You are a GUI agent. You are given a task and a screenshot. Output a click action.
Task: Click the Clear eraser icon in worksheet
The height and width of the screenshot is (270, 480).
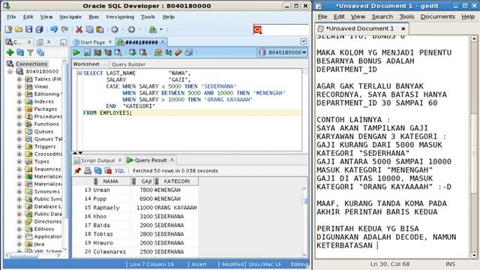(178, 52)
